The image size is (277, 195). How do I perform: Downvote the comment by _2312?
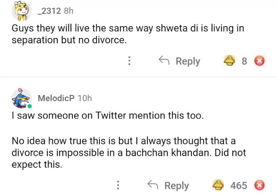pos(260,61)
